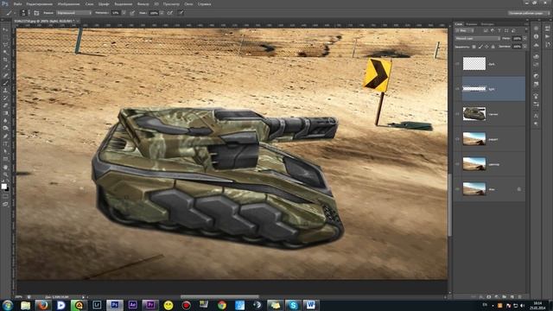
Task: Toggle lock transparent pixels
Action: click(474, 47)
